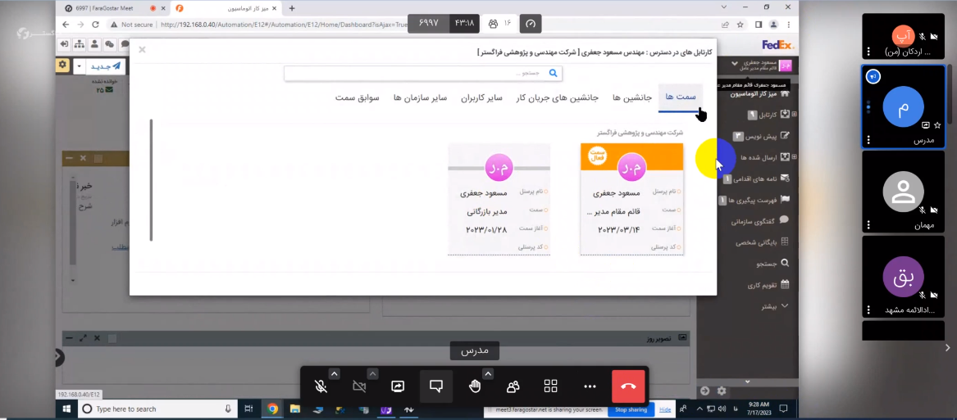
Task: Open فهرست پیگیری ها in sidebar
Action: click(x=754, y=200)
